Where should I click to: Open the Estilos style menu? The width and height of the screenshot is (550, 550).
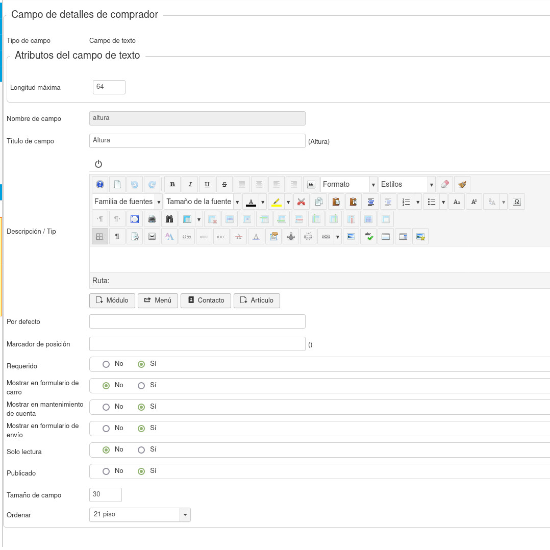pos(407,184)
